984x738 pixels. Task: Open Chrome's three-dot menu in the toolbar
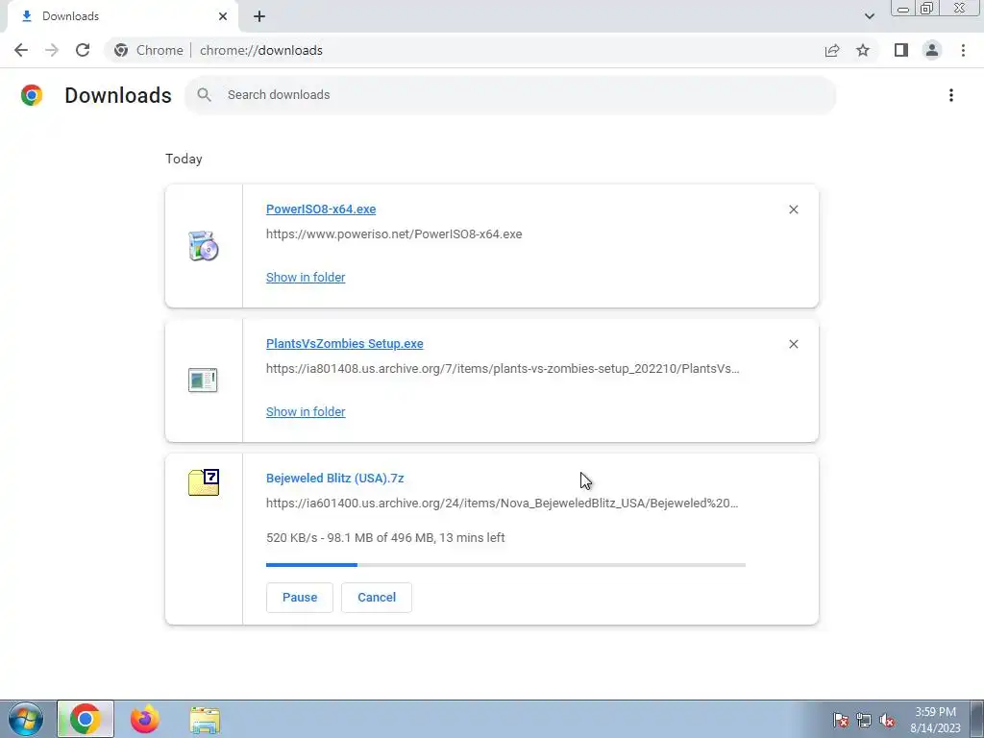click(x=963, y=50)
